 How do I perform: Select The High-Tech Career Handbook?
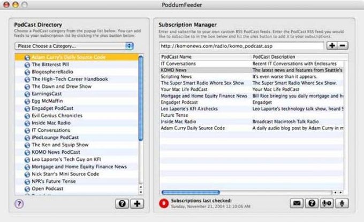tap(77, 79)
